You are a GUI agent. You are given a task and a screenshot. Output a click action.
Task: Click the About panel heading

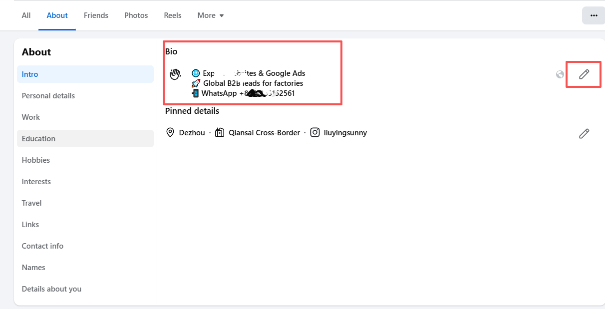[x=36, y=52]
